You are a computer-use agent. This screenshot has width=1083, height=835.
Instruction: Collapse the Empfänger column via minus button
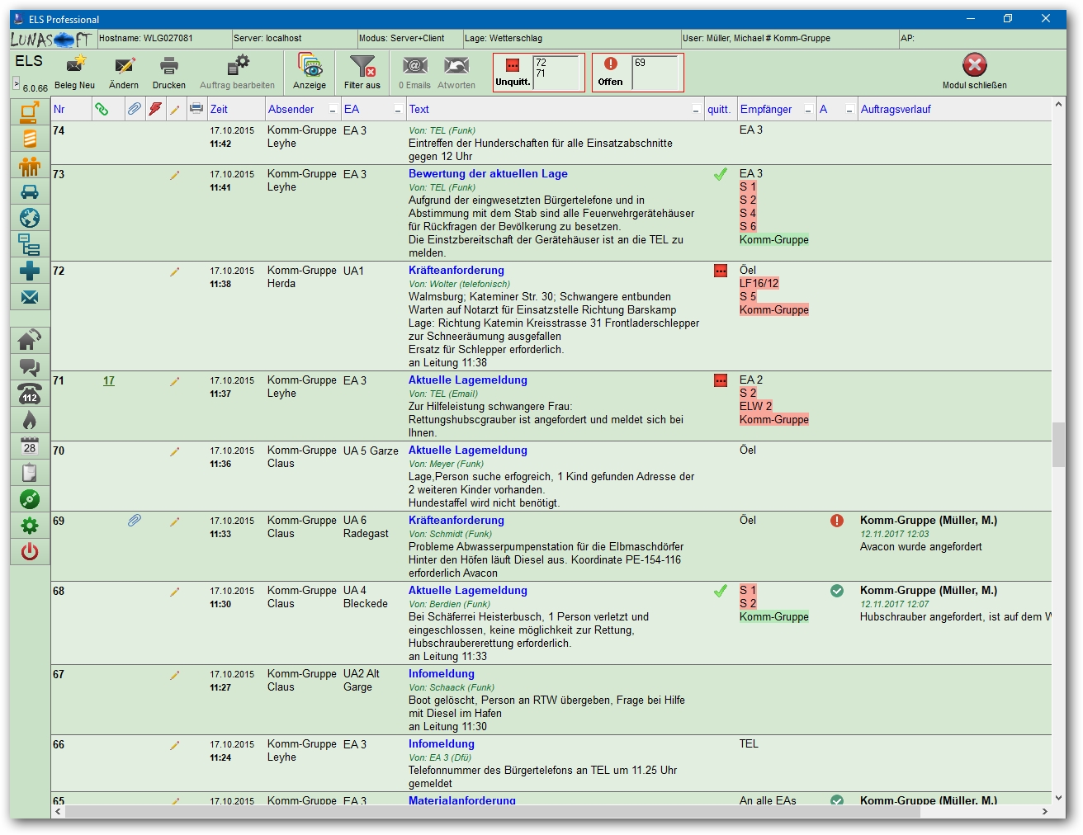808,110
